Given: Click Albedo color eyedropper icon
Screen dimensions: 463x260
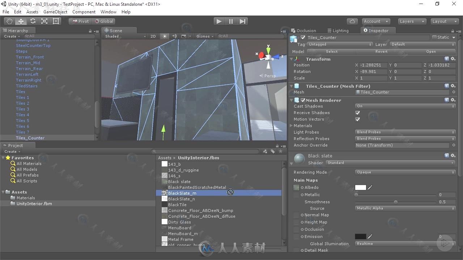Looking at the screenshot, I should pos(370,187).
